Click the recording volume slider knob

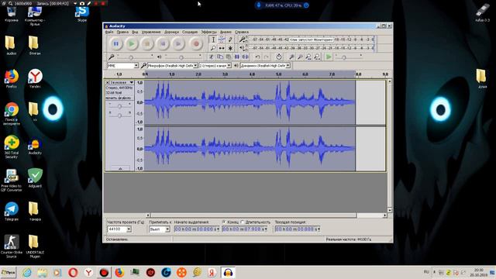coord(131,57)
